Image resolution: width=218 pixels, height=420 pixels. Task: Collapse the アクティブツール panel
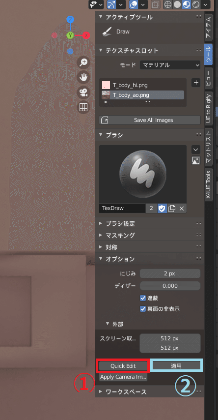click(x=101, y=17)
